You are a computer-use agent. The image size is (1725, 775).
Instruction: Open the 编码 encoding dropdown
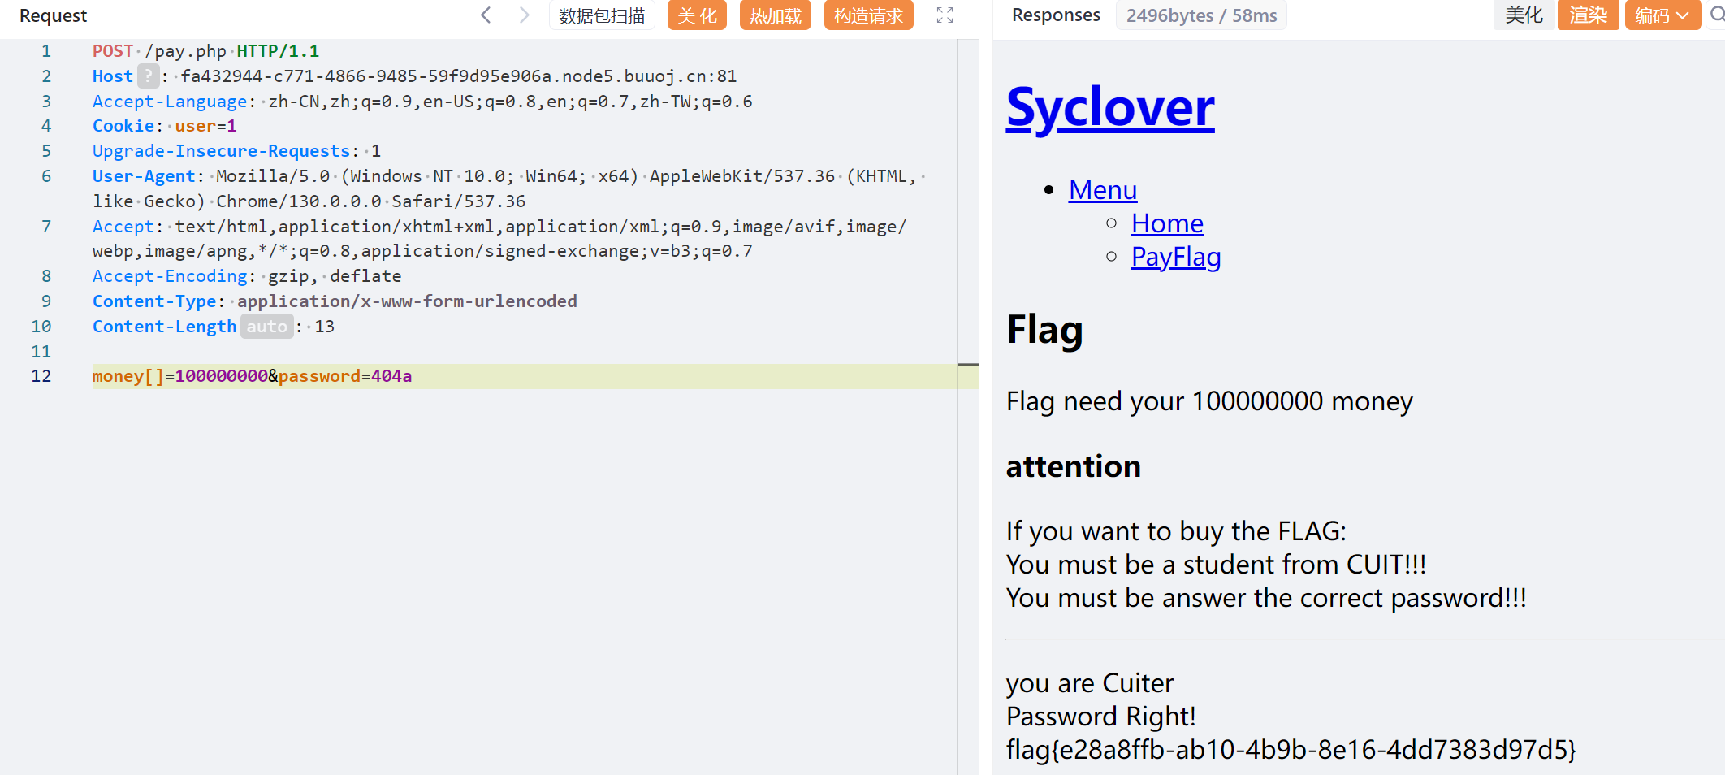tap(1662, 15)
